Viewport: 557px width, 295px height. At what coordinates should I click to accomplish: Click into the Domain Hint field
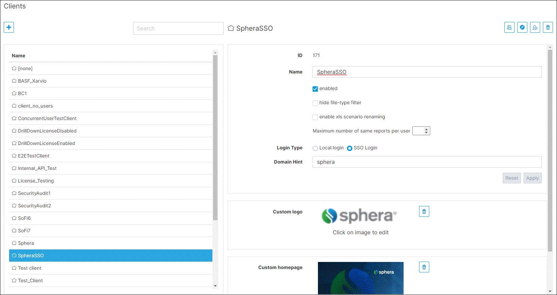[427, 162]
